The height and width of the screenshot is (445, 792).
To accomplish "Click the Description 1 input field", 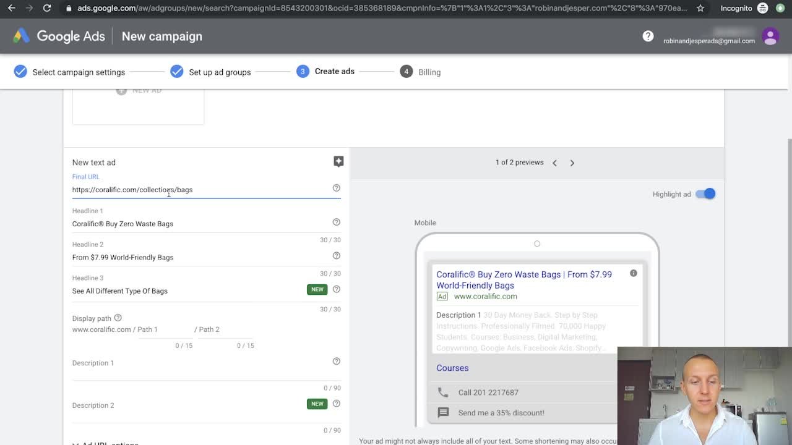I will coord(198,373).
